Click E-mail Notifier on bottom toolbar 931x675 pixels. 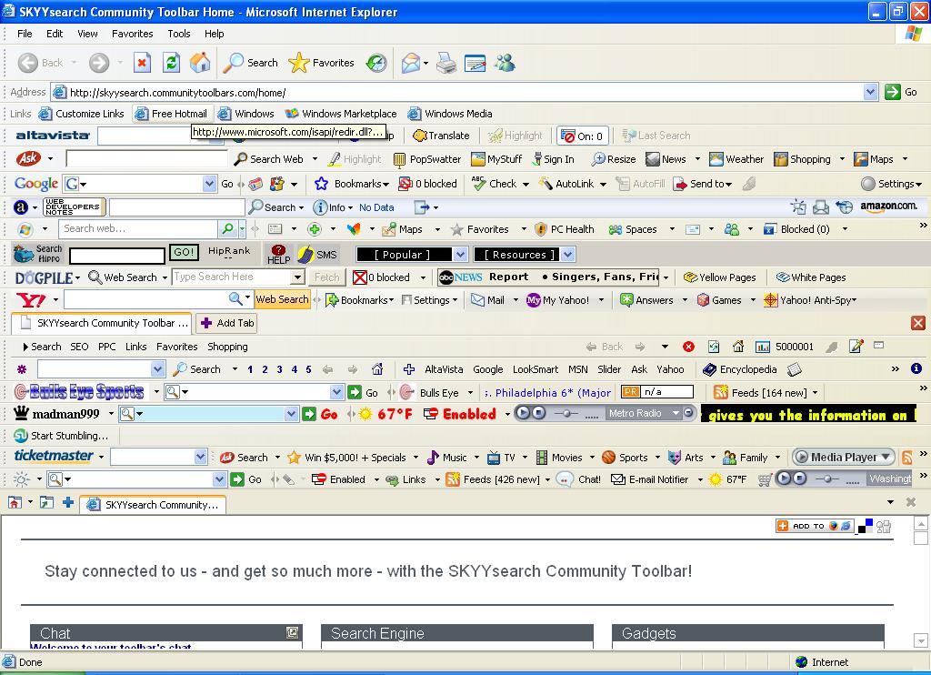[x=650, y=479]
